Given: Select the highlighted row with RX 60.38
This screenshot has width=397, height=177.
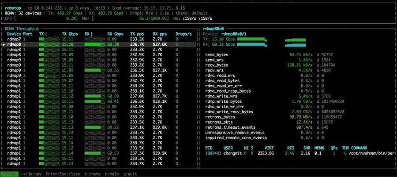Looking at the screenshot, I should [x=99, y=44].
